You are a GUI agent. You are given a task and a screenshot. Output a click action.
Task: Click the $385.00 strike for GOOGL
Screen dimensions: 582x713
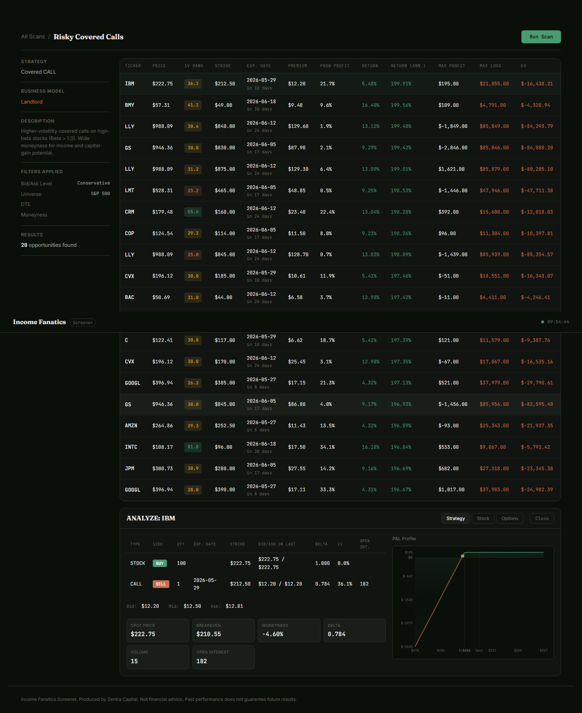[x=225, y=383]
